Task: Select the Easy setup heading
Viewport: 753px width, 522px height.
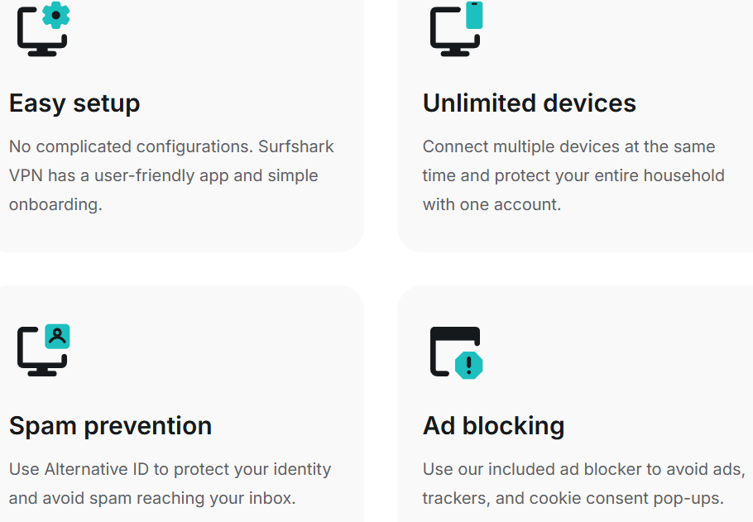Action: (74, 103)
